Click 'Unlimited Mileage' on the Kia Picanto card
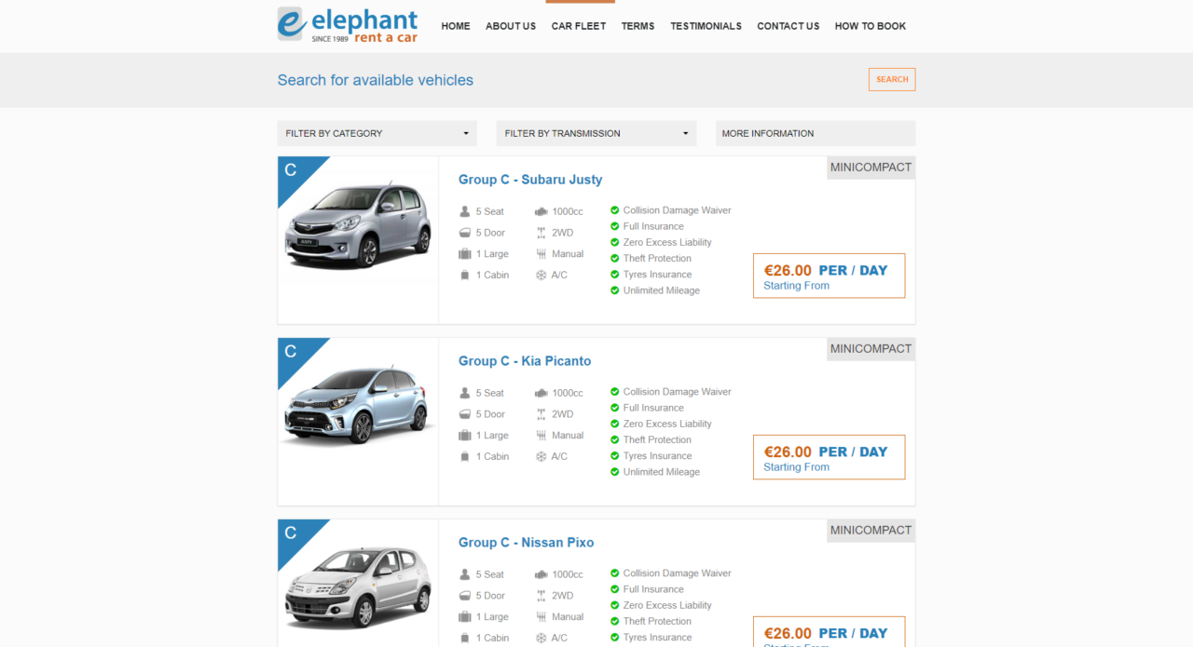Screen dimensions: 1193x647 click(x=662, y=472)
